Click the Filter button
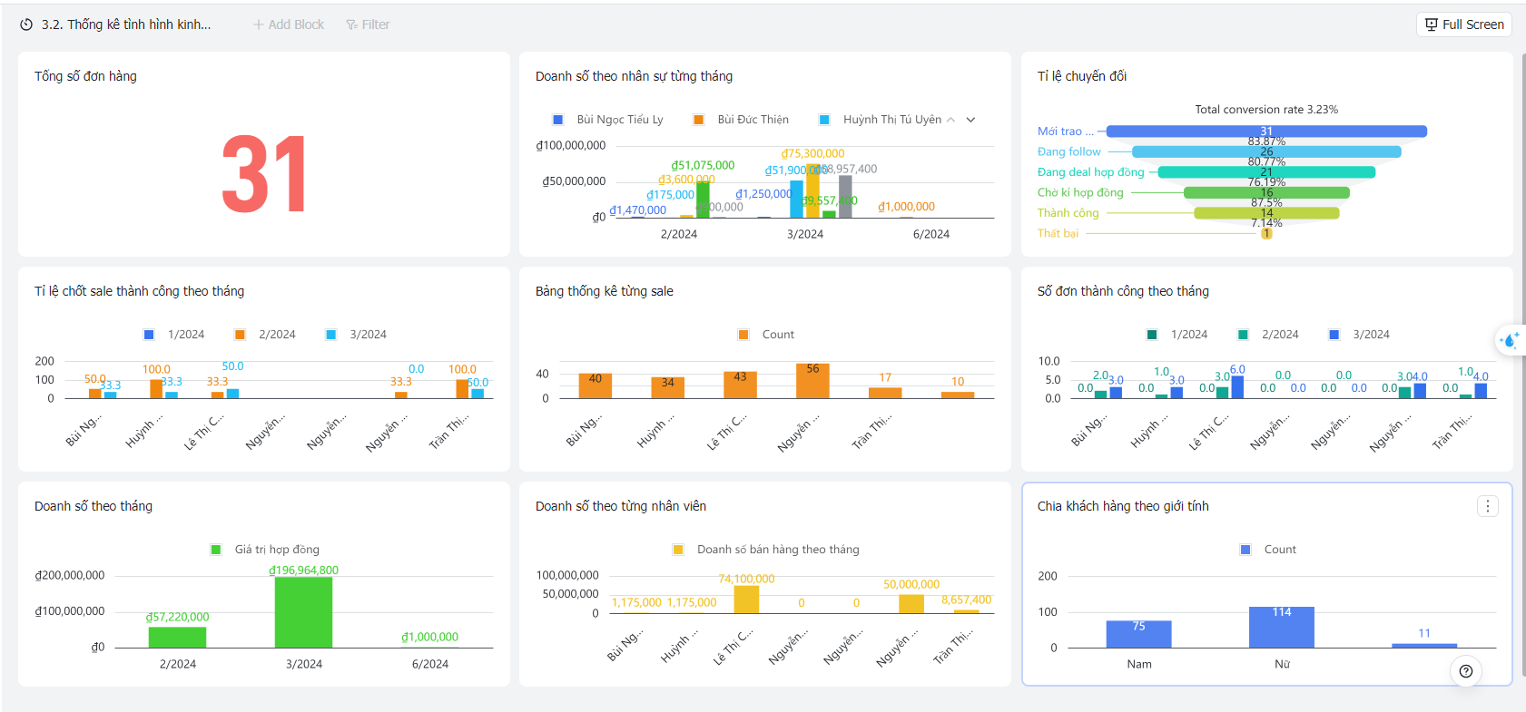The width and height of the screenshot is (1526, 712). (x=368, y=24)
